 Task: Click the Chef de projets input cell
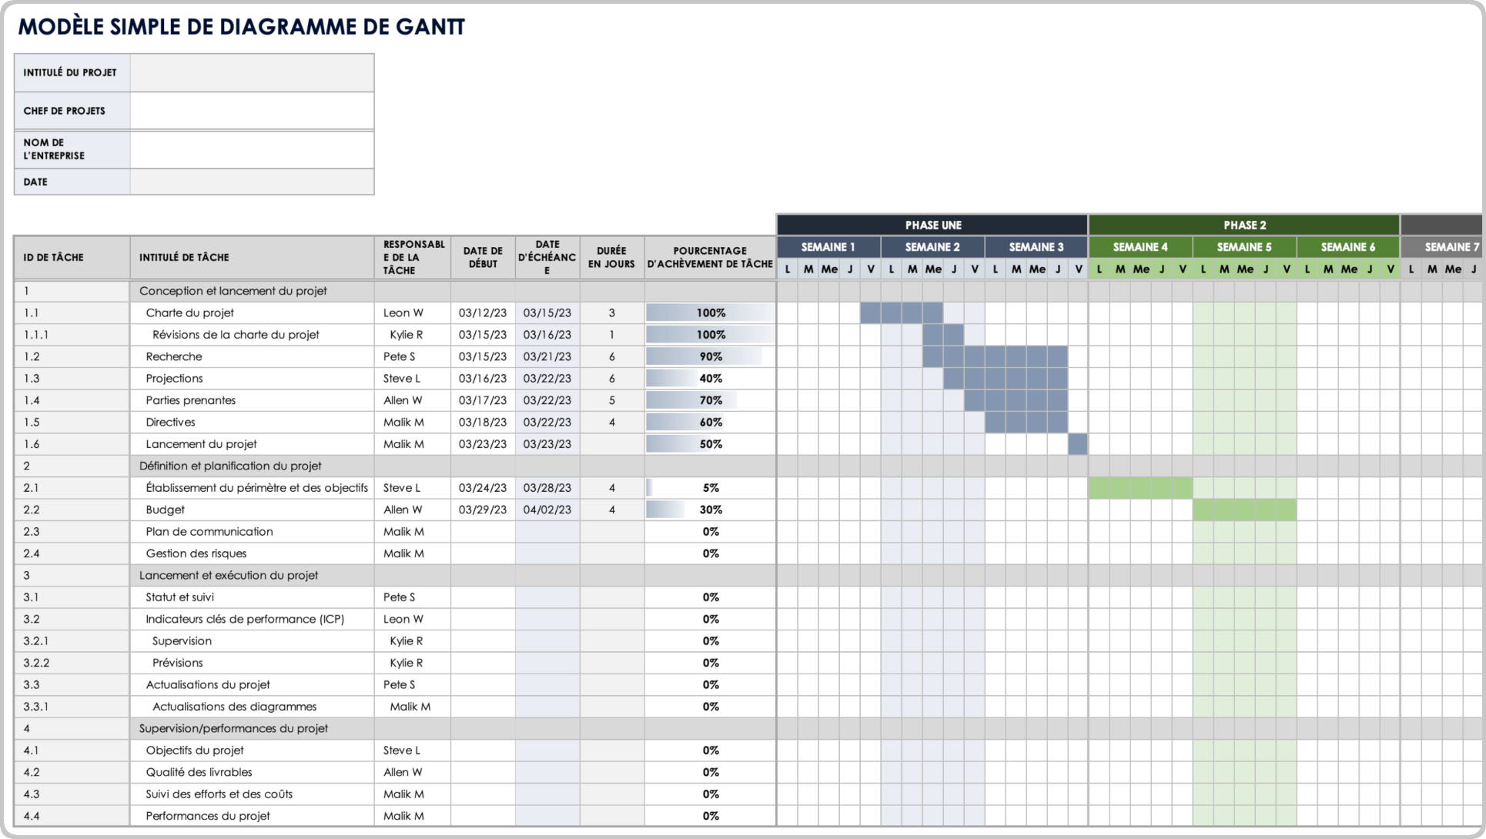click(252, 111)
